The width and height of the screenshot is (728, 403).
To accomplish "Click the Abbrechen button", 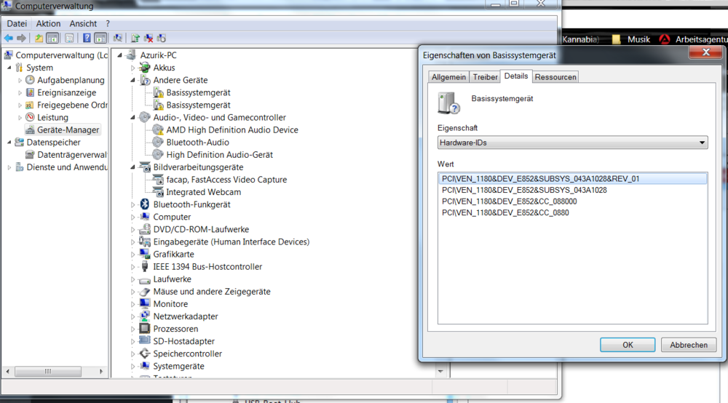I will pyautogui.click(x=688, y=345).
